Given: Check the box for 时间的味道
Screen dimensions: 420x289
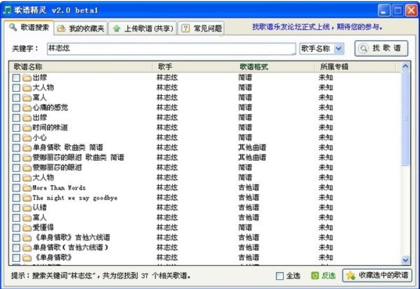Looking at the screenshot, I should (16, 128).
